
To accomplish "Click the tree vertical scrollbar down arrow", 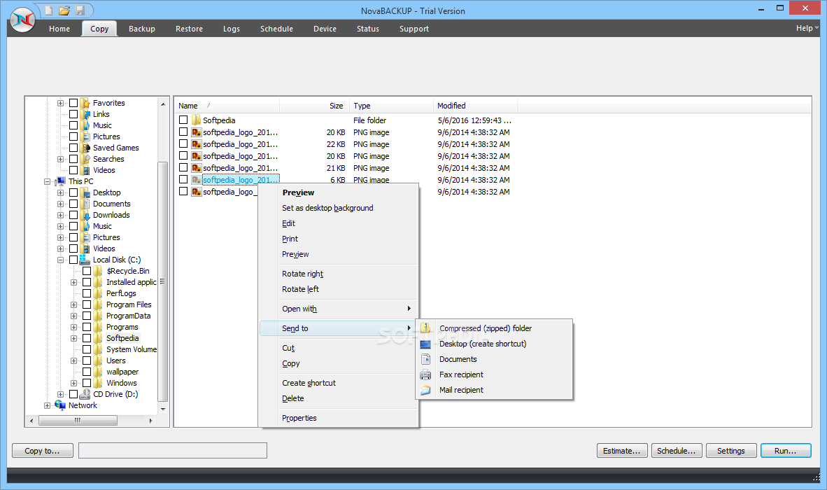I will point(163,409).
